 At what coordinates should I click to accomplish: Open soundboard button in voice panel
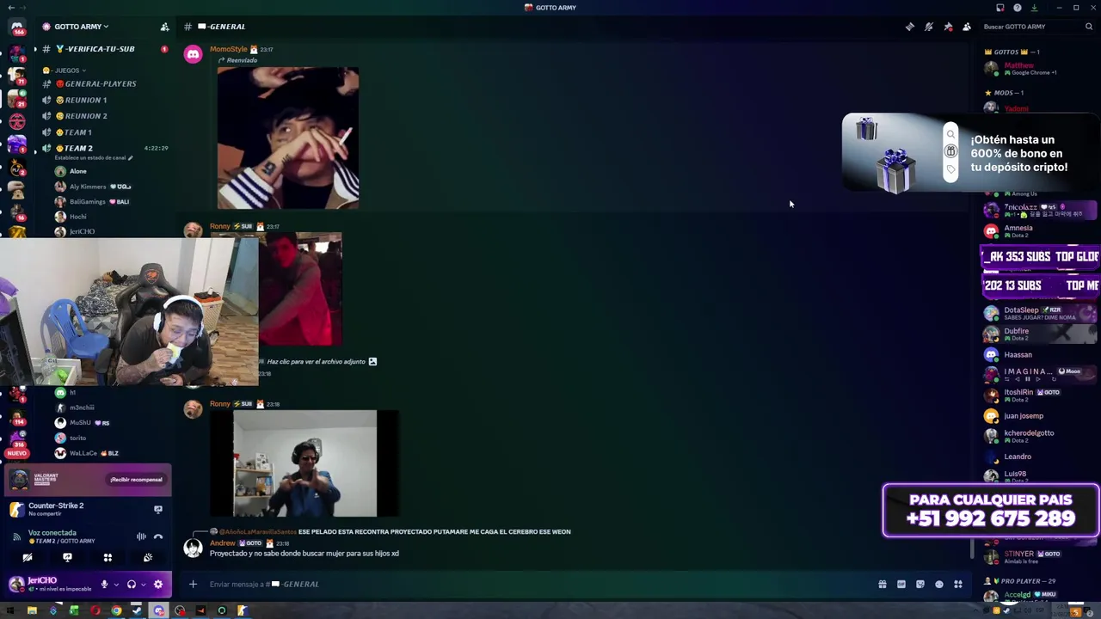[148, 557]
